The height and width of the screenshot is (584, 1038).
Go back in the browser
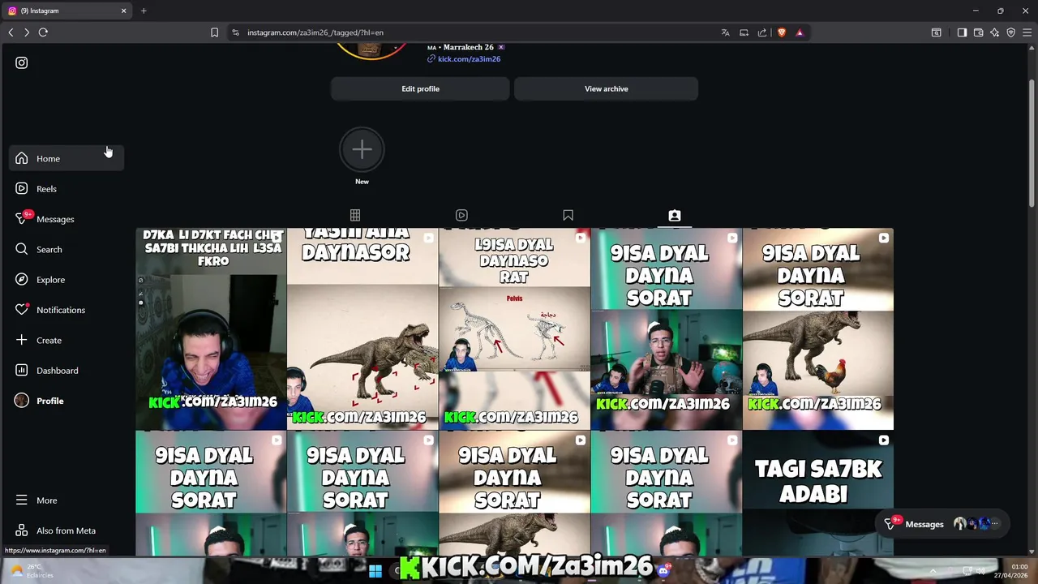(11, 32)
